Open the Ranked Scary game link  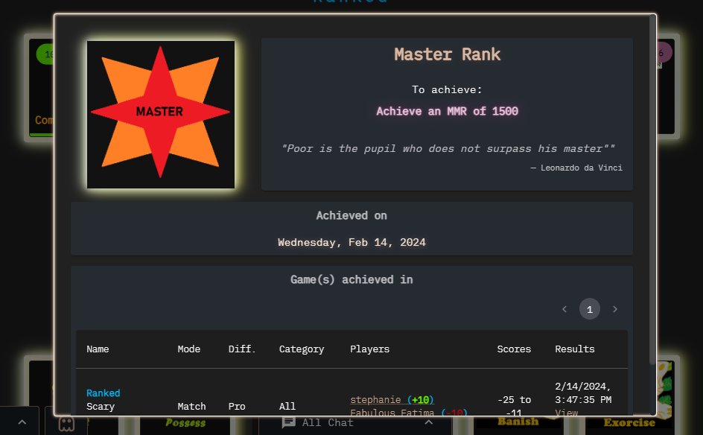click(104, 393)
